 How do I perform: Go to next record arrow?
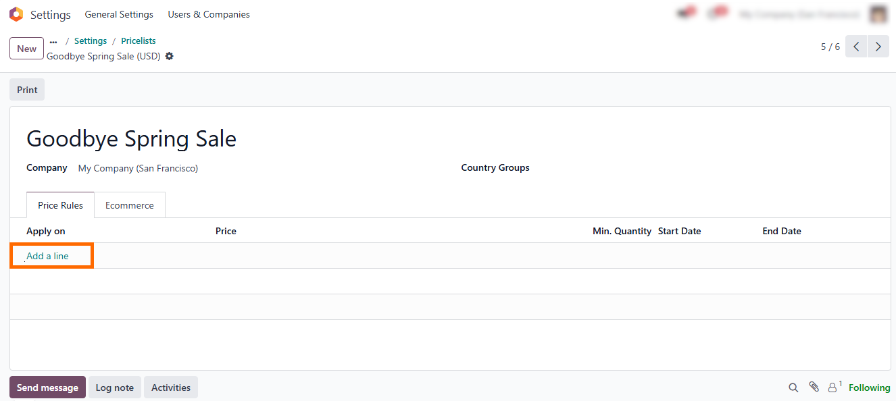[x=878, y=47]
